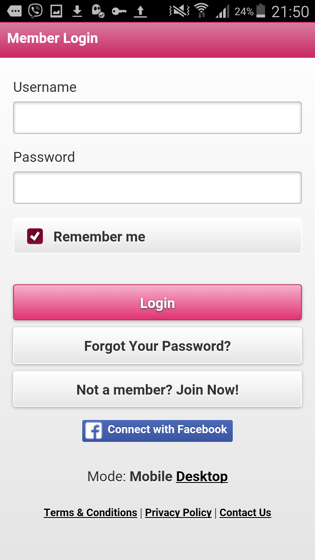Tap the Viber notification icon

click(x=35, y=11)
